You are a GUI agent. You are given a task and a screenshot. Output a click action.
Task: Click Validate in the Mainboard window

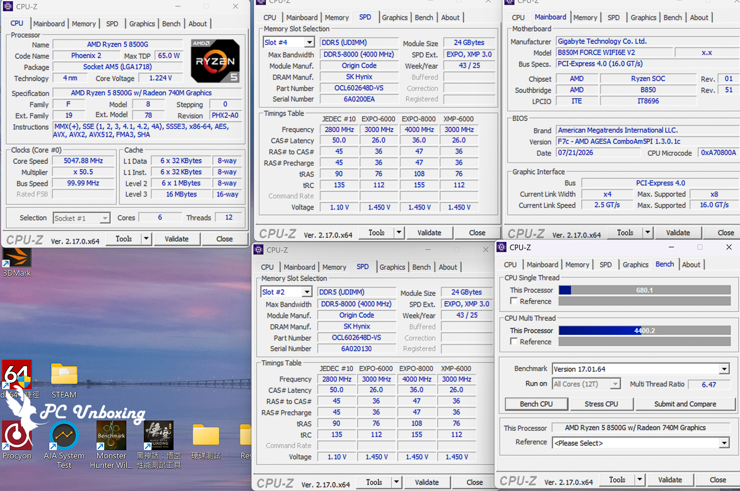coord(678,233)
